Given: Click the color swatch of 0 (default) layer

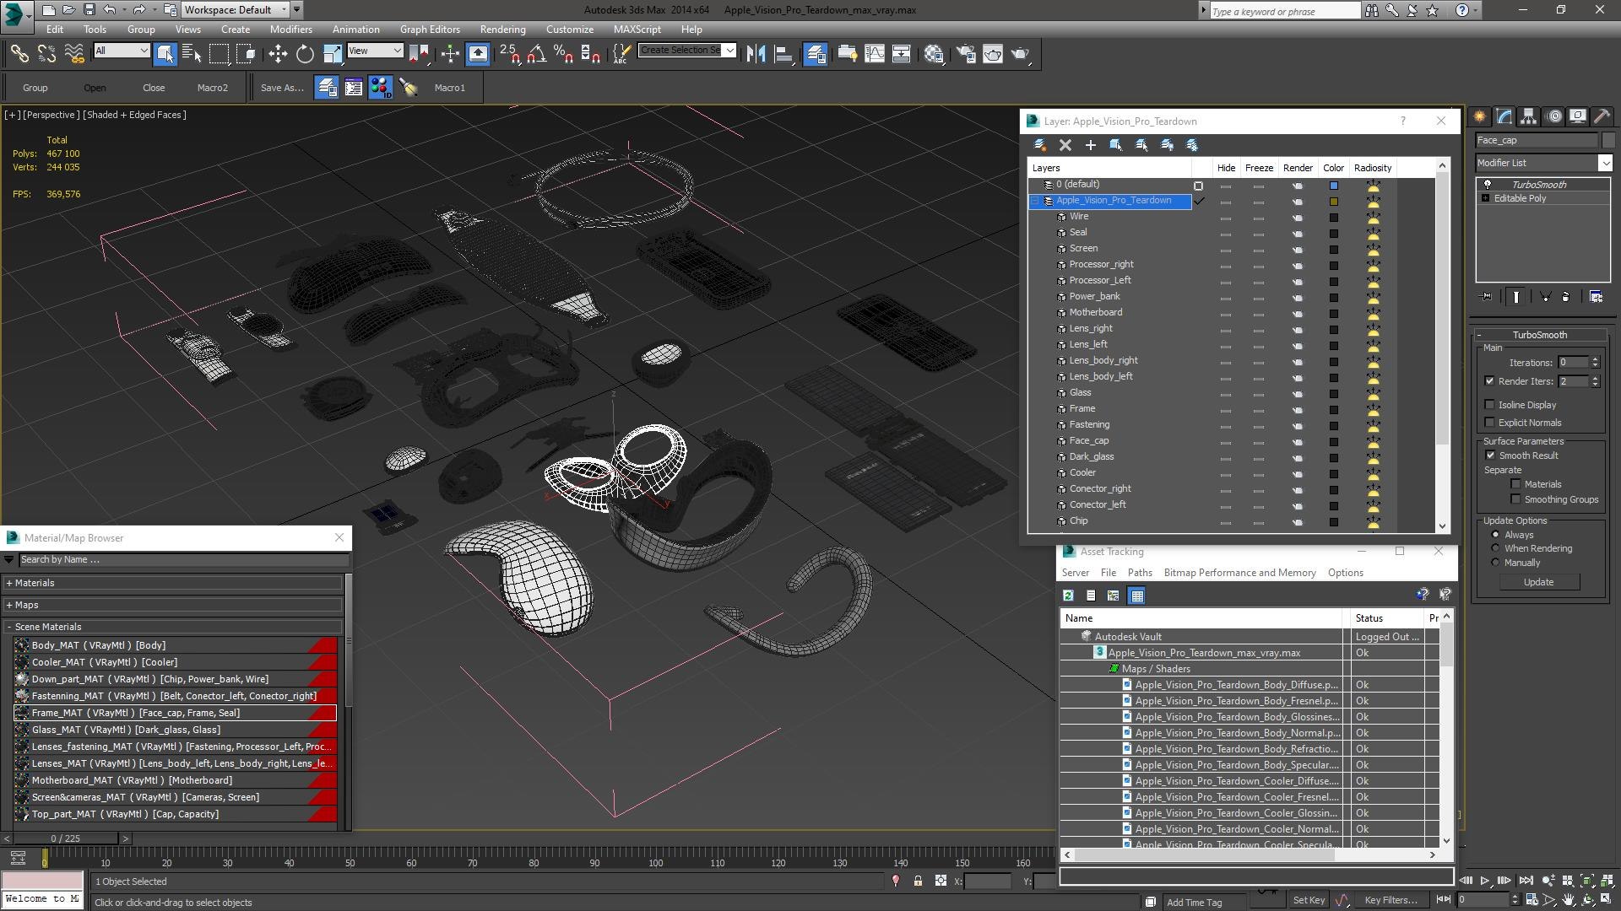Looking at the screenshot, I should click(1334, 185).
